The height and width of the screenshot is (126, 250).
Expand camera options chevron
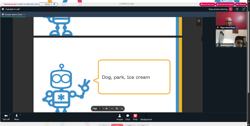10,115
